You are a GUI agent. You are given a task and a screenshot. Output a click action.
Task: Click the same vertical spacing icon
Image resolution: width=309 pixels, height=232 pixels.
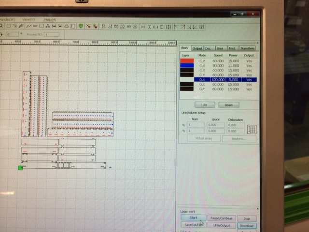coord(149,27)
